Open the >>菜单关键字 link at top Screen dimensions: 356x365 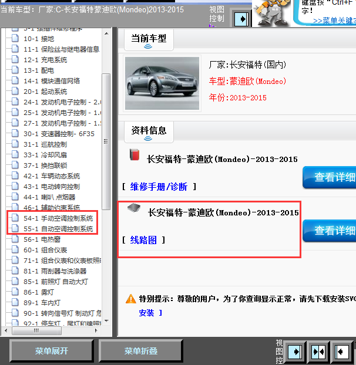(x=335, y=21)
